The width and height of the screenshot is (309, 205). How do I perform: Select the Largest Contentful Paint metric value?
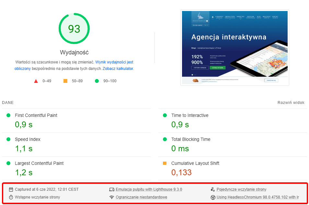[x=24, y=172]
